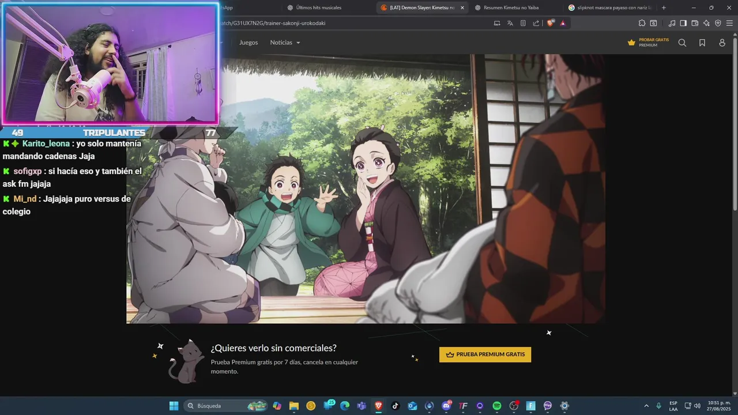Viewport: 738px width, 415px height.
Task: Open the Crunchyroll watchlist bookmark icon
Action: click(x=702, y=43)
